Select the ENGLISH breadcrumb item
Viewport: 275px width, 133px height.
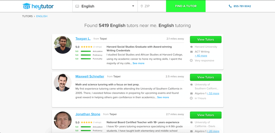[42, 16]
